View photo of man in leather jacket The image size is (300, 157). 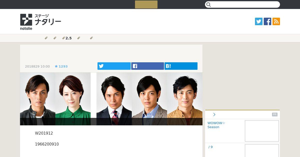coord(37,99)
